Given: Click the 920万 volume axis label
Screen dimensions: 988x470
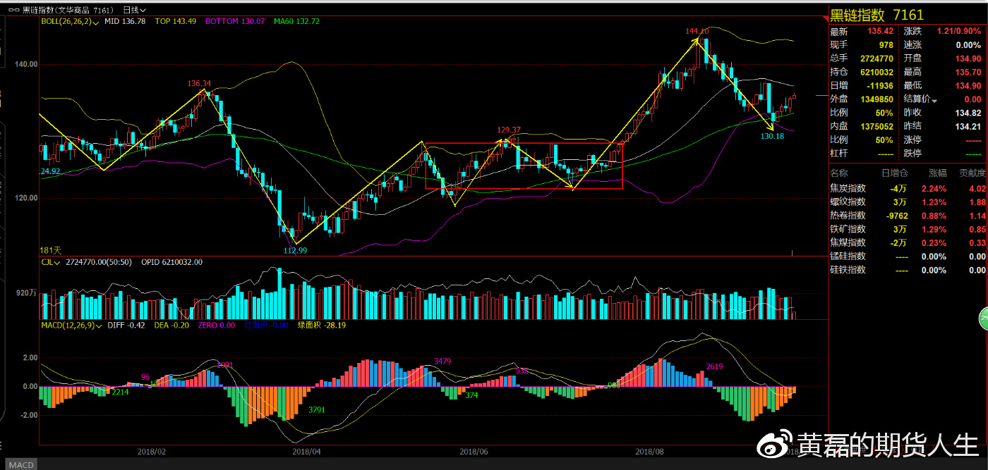Looking at the screenshot, I should (26, 292).
